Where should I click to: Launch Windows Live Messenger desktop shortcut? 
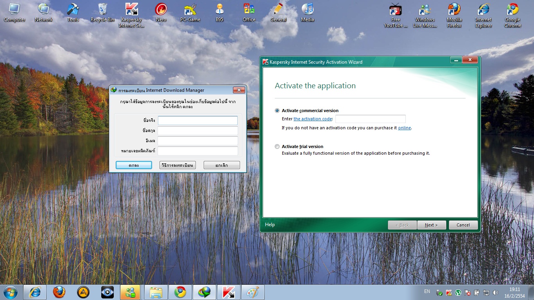tap(425, 15)
